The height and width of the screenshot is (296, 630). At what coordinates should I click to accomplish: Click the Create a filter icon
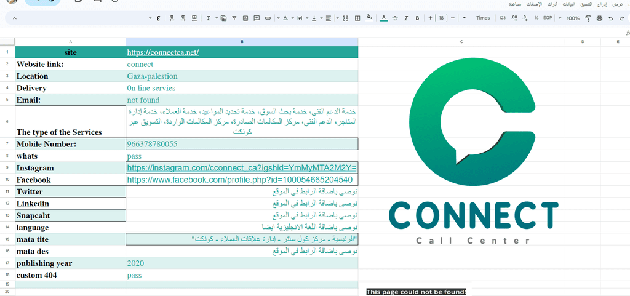tap(234, 18)
